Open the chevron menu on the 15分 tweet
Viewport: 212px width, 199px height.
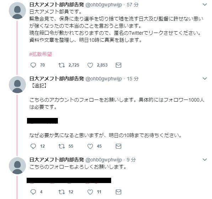point(205,79)
